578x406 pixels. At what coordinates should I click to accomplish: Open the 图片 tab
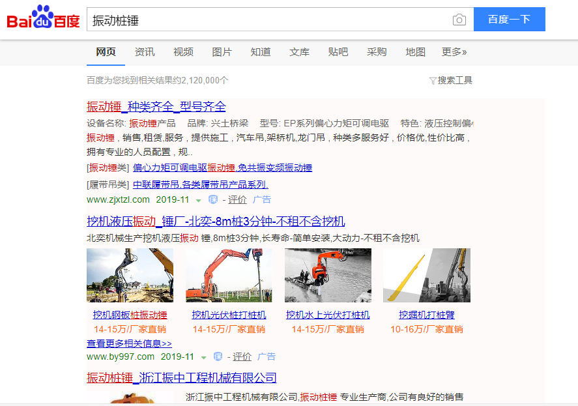tap(222, 52)
